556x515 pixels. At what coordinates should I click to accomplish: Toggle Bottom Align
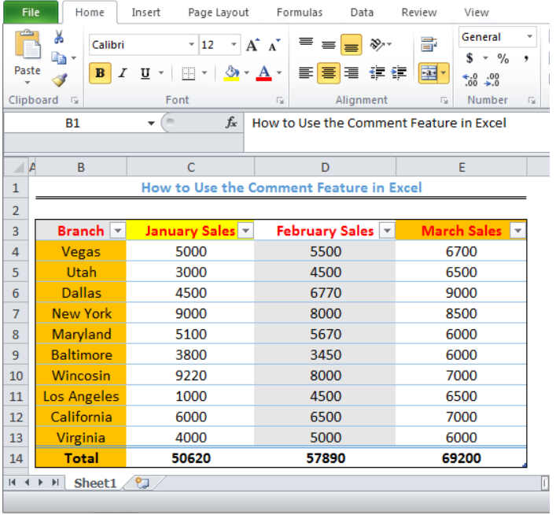[351, 45]
